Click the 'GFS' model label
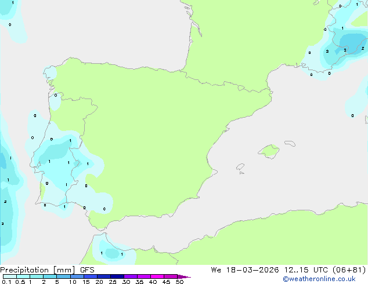This screenshot has width=368, height=284. [x=87, y=270]
